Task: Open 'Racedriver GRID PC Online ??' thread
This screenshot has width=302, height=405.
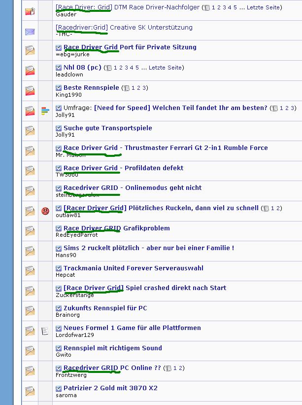Action: click(x=112, y=368)
